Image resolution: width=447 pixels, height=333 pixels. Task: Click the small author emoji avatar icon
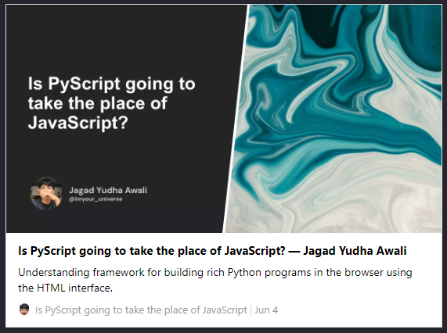[24, 310]
